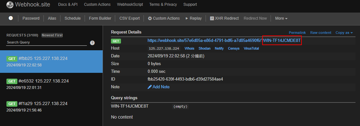The width and height of the screenshot is (360, 126).
Task: Click the Size value 0 bytes
Action: point(154,64)
